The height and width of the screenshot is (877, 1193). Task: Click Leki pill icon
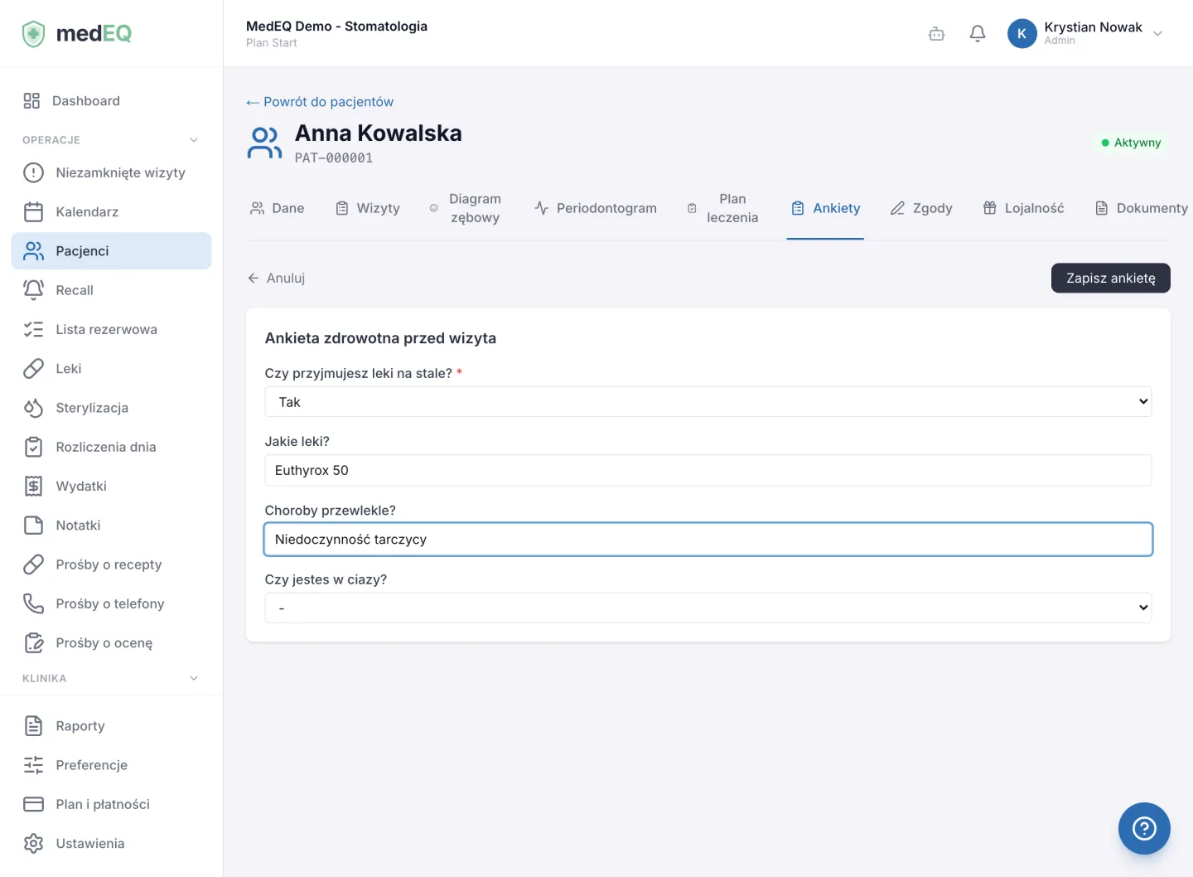(33, 369)
